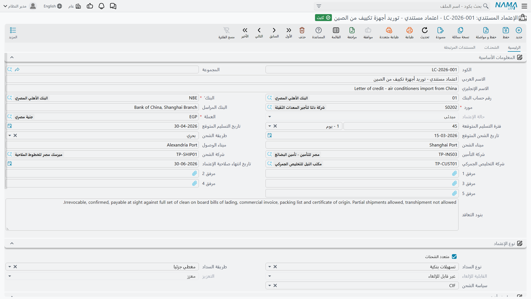531x299 pixels.
Task: Click edit icon beside المعلومات الأساسية header
Action: (x=520, y=57)
